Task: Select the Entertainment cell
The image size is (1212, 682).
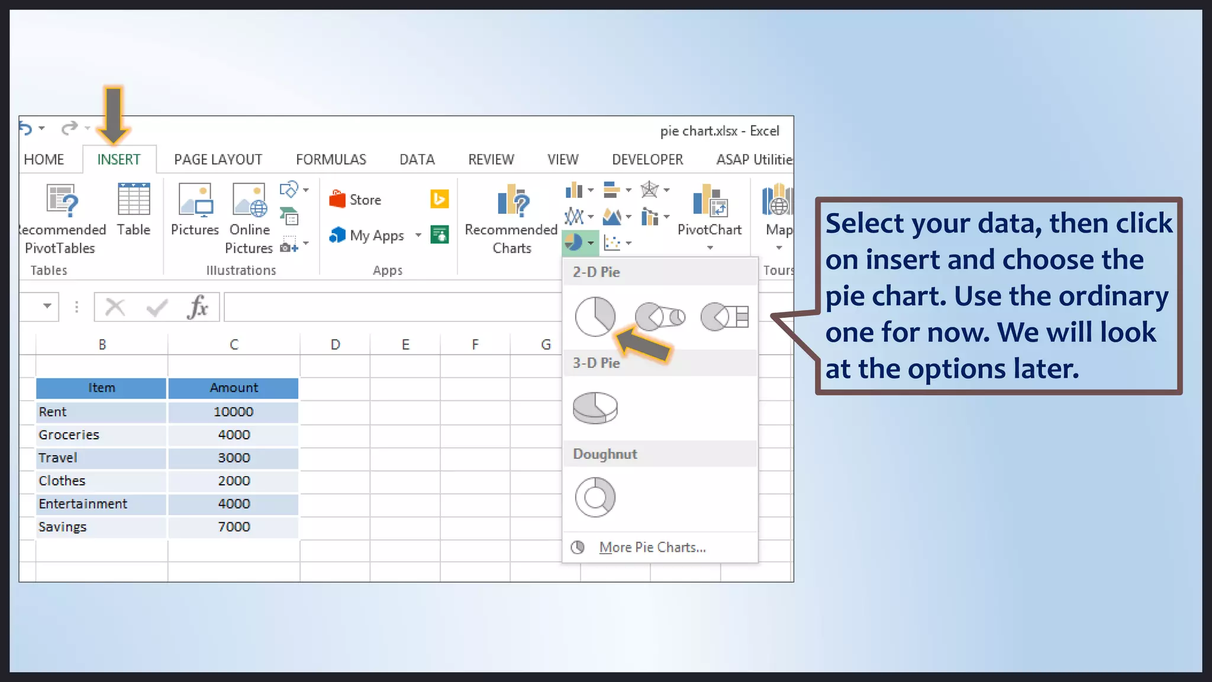Action: tap(101, 504)
